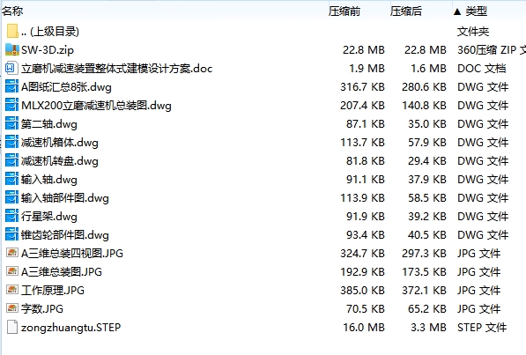Click the JPG icon for 工作原理.JPG
Image resolution: width=526 pixels, height=355 pixels.
click(x=11, y=290)
